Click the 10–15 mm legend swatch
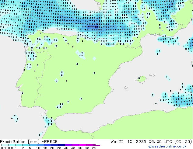193x149 pixels. [40, 145]
